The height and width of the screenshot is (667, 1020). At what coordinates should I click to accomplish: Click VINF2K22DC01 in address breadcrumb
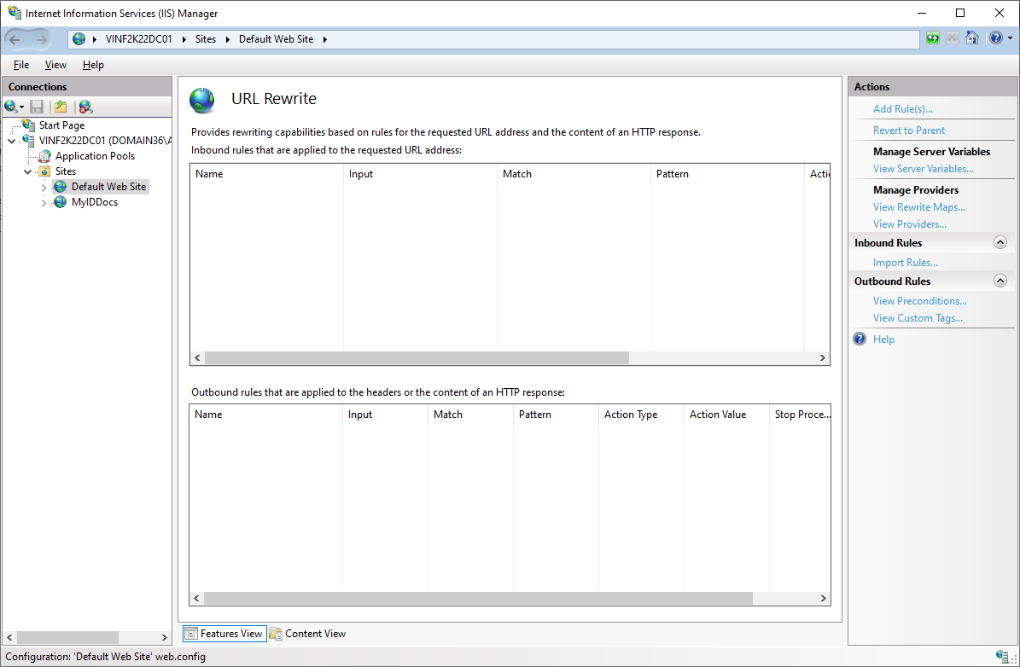[x=139, y=39]
